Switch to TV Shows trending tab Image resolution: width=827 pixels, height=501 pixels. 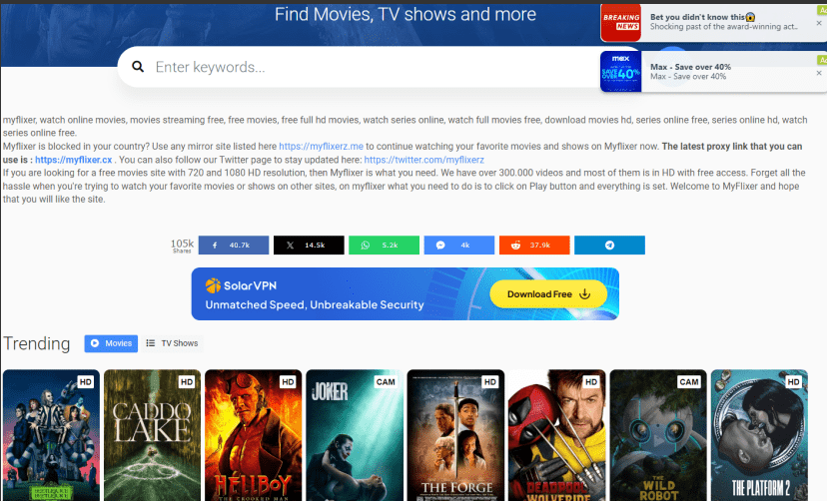click(173, 343)
